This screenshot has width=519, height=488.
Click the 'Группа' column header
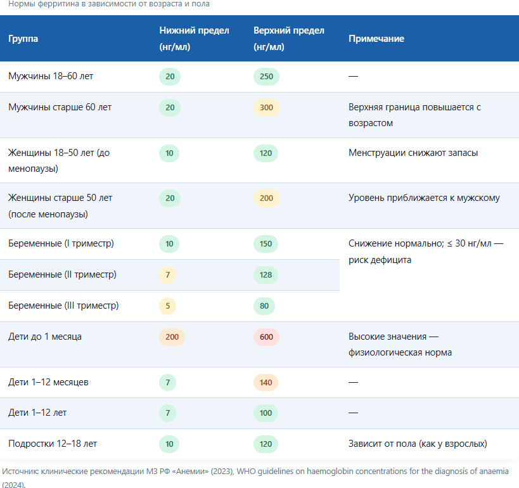click(23, 39)
